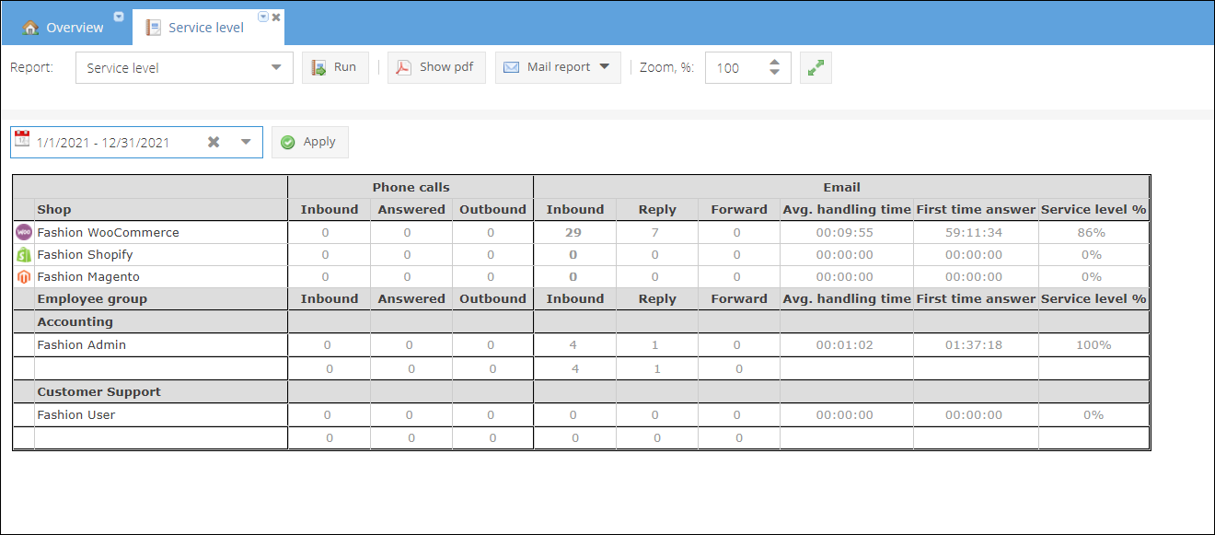1215x535 pixels.
Task: Click the first time answer 01:37:18
Action: click(x=974, y=345)
